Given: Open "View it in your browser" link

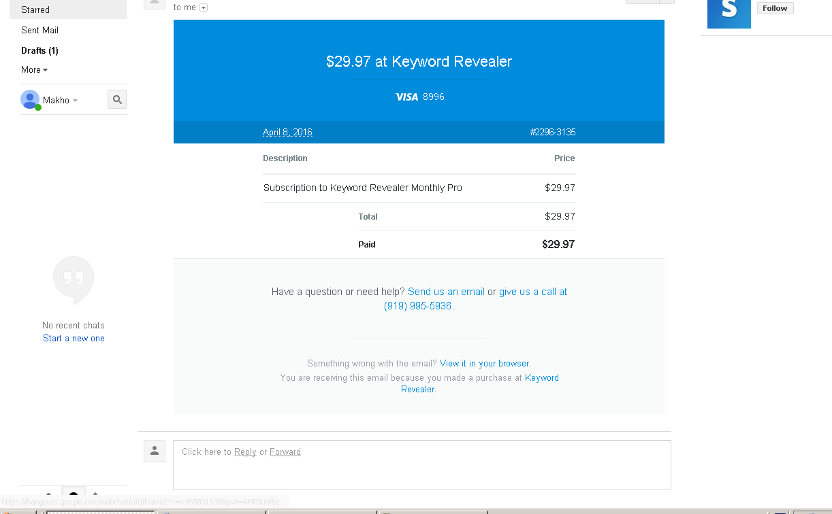Looking at the screenshot, I should [x=485, y=363].
